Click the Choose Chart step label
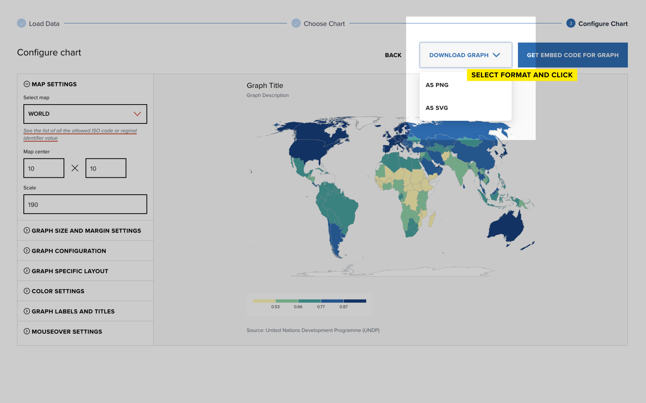The height and width of the screenshot is (403, 646). pyautogui.click(x=324, y=24)
